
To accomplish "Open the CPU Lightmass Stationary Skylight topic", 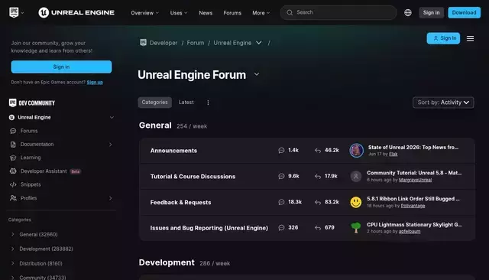I will click(414, 224).
